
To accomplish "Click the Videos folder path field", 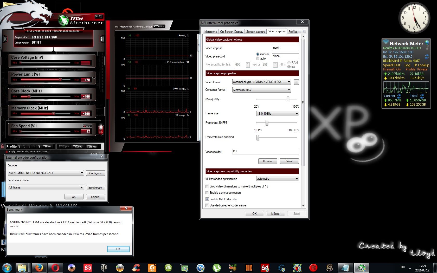I will (266, 152).
